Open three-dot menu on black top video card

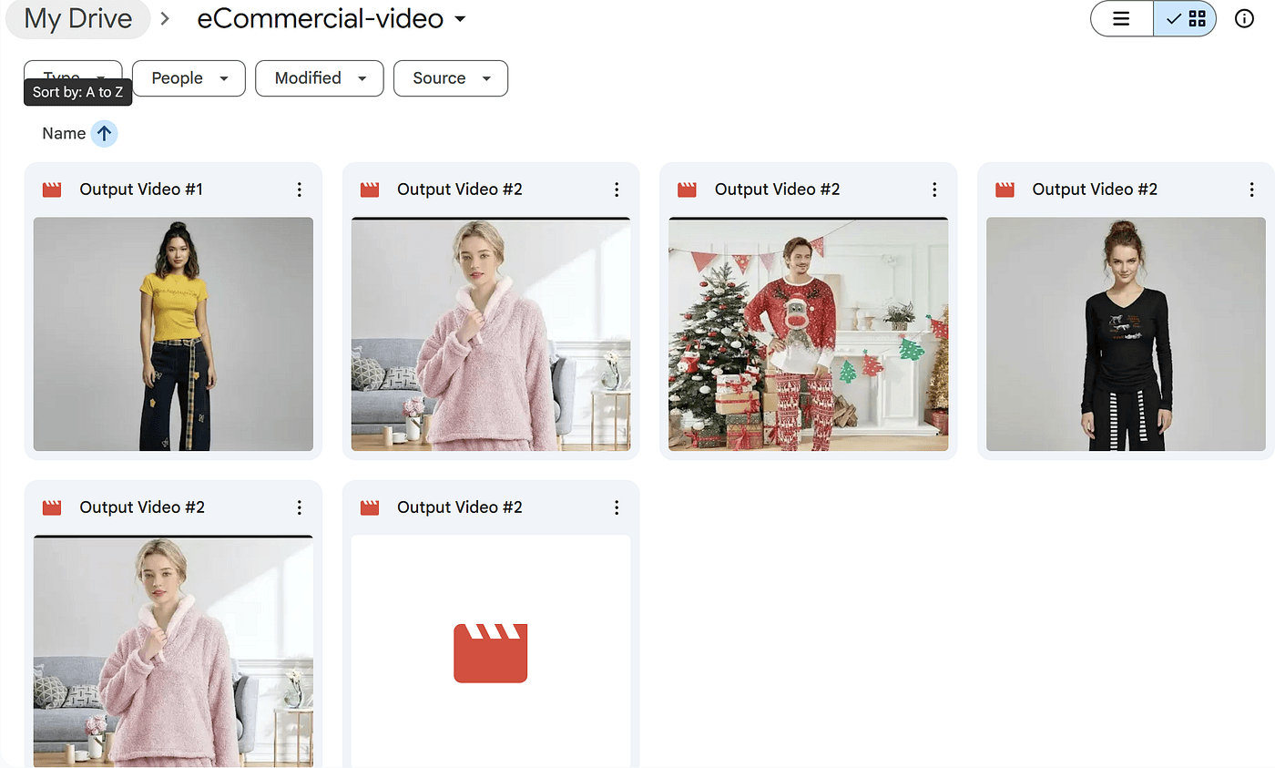pos(1251,189)
